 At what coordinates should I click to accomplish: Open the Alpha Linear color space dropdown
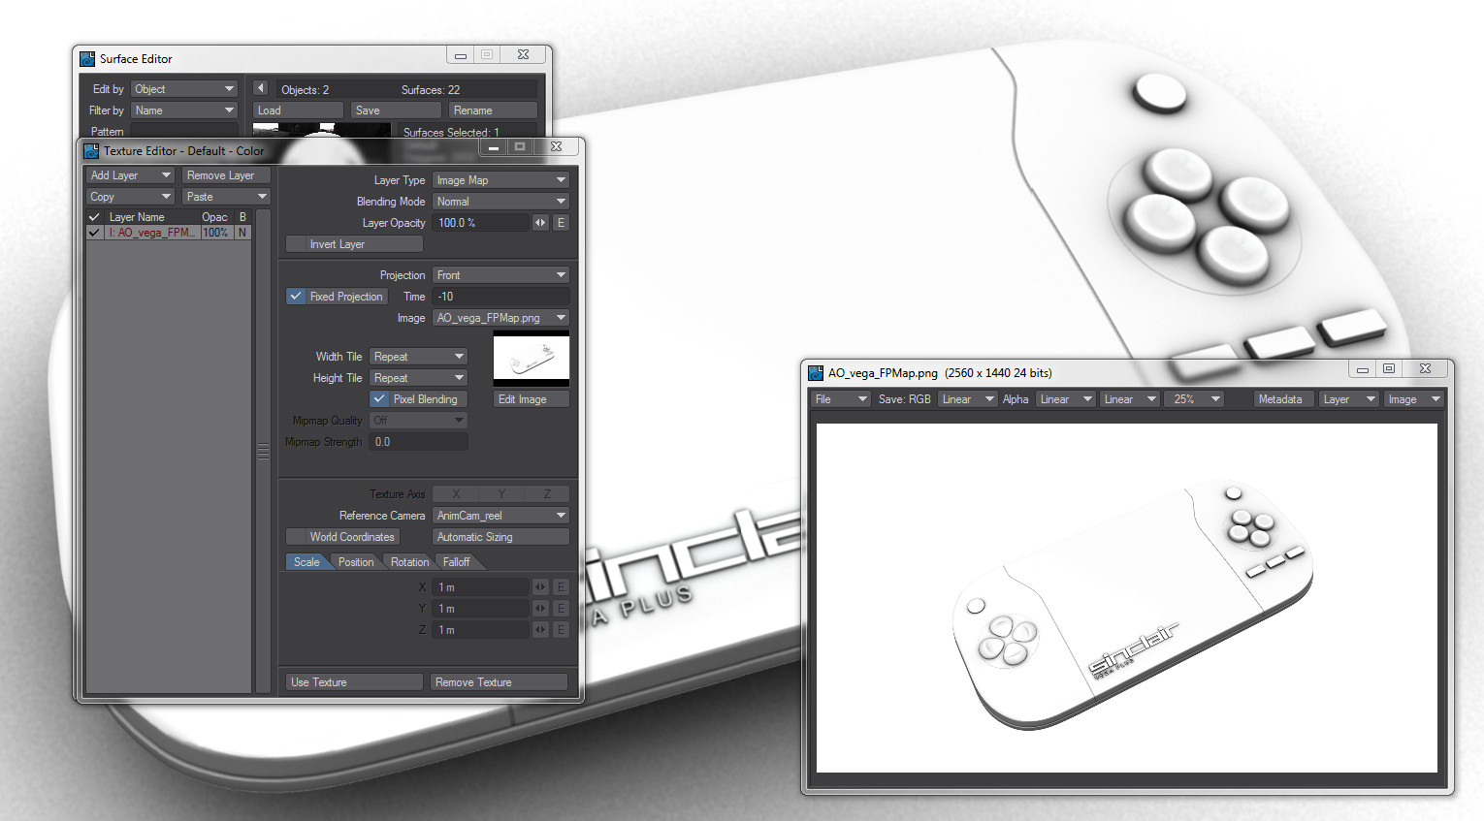(1065, 399)
